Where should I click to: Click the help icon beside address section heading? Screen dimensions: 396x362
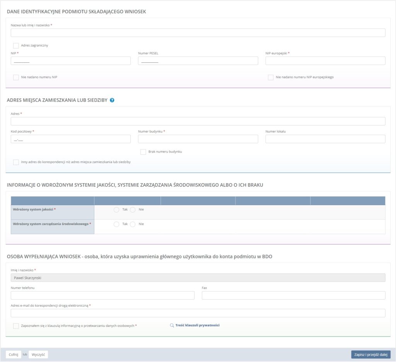coord(112,100)
